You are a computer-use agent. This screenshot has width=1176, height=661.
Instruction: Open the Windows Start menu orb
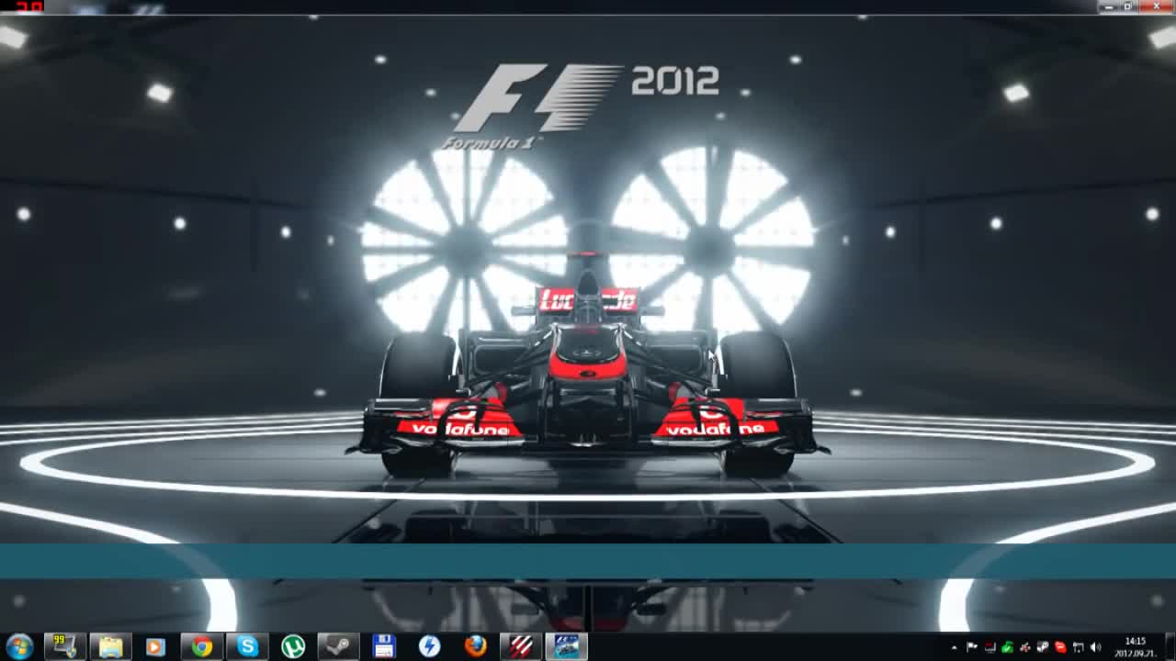click(x=19, y=646)
